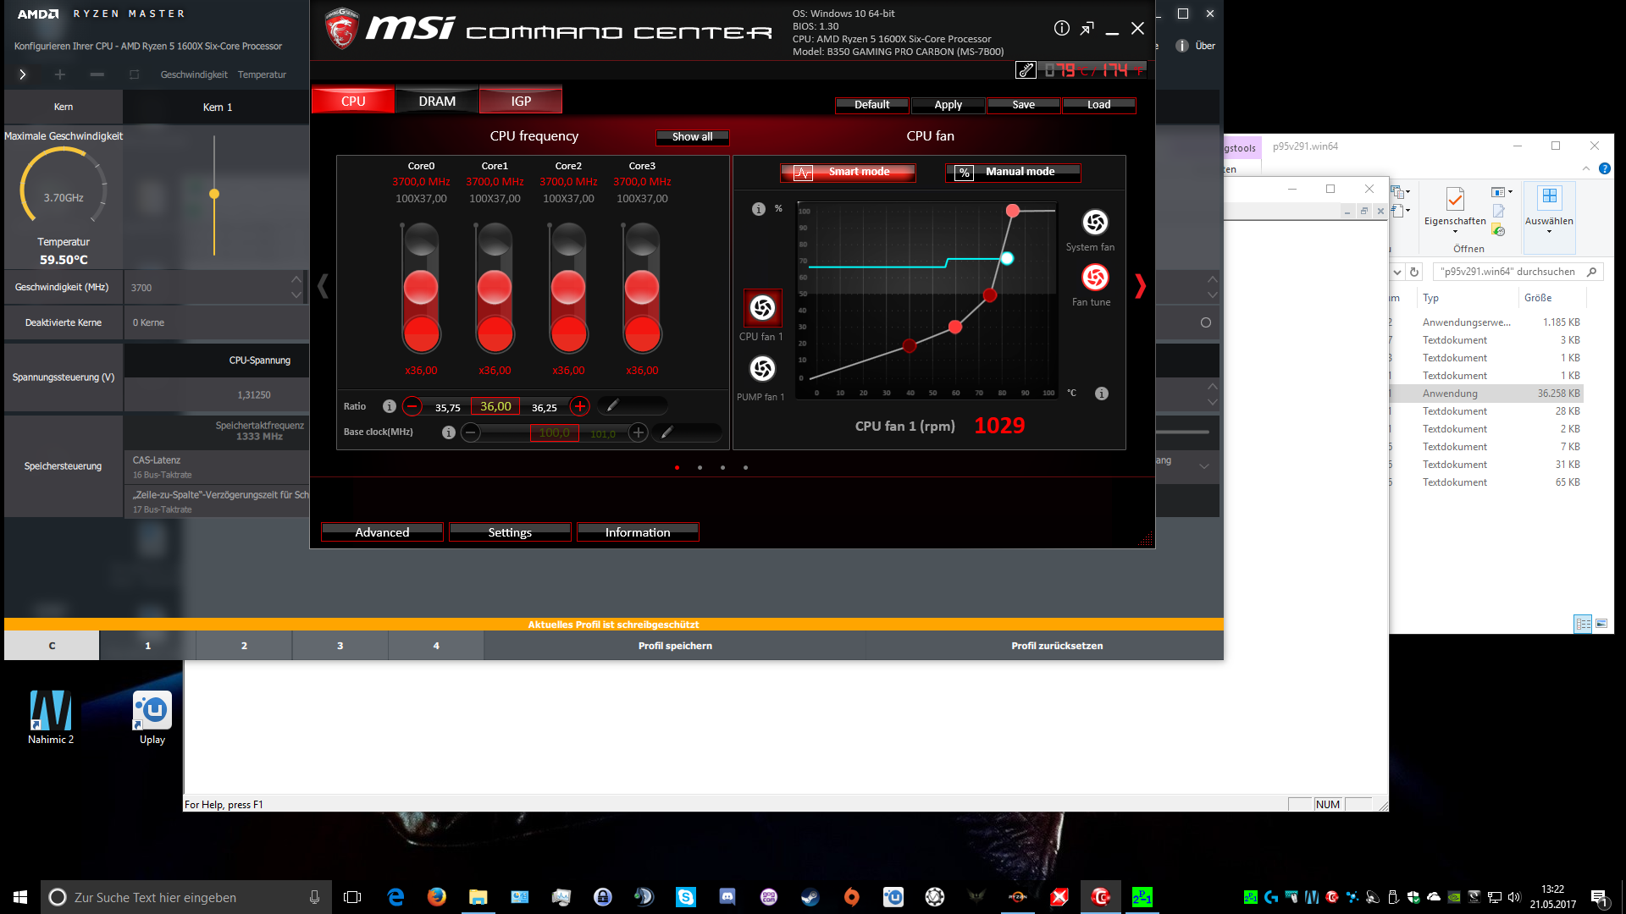1626x914 pixels.
Task: Click the Core0 frequency slider knob
Action: coord(421,288)
